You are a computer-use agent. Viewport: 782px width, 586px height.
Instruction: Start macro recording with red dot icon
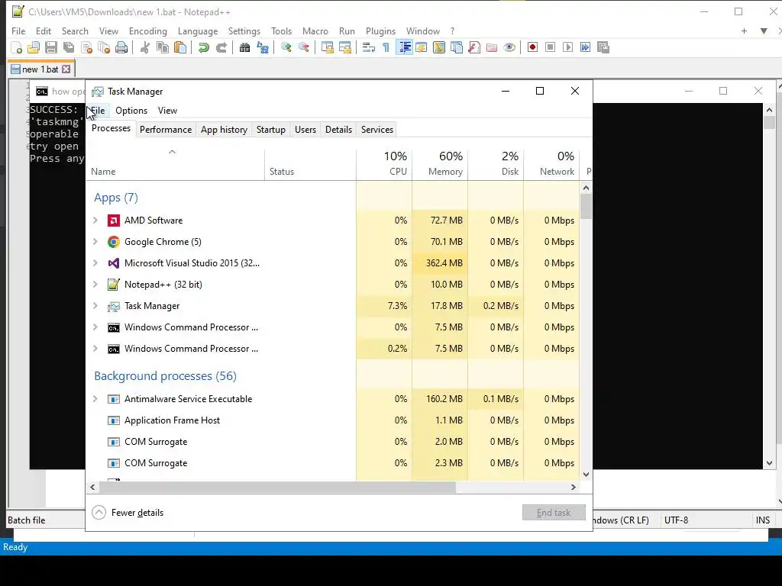[532, 47]
